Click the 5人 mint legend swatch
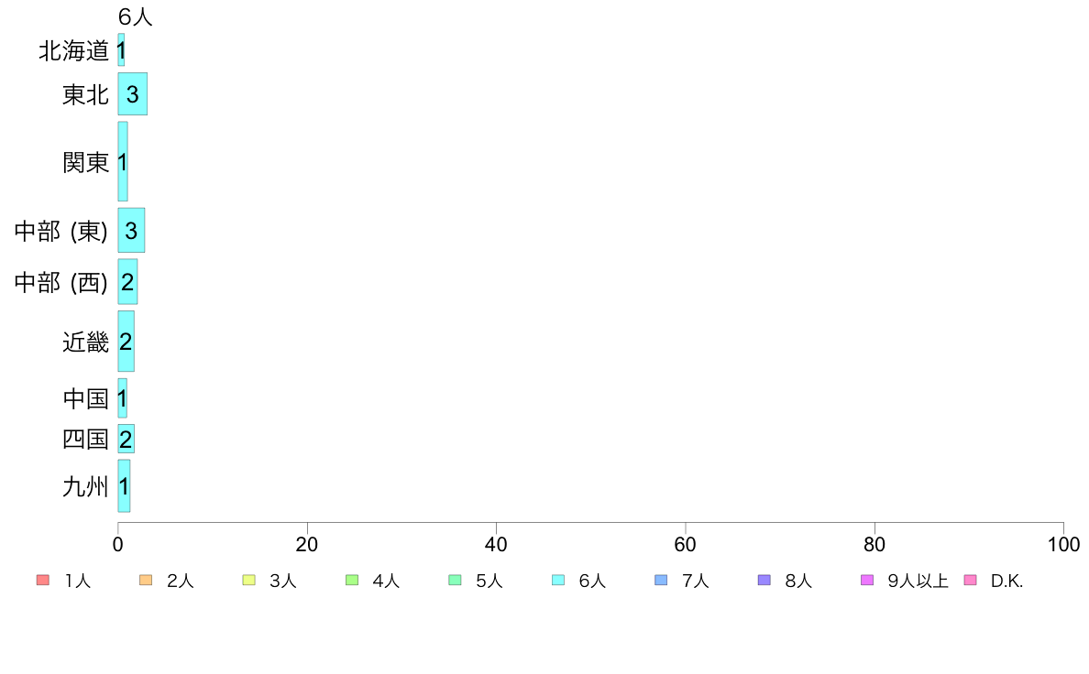This screenshot has height=674, width=1089. (455, 581)
